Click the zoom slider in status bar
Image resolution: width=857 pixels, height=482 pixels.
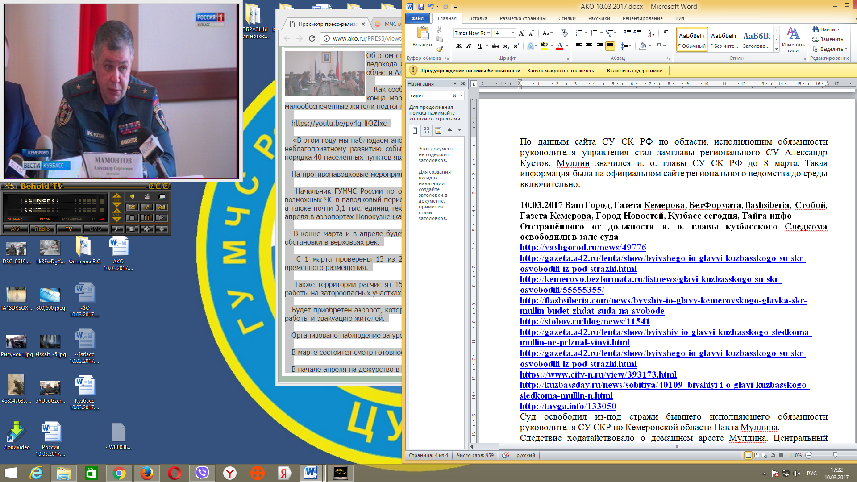[835, 455]
